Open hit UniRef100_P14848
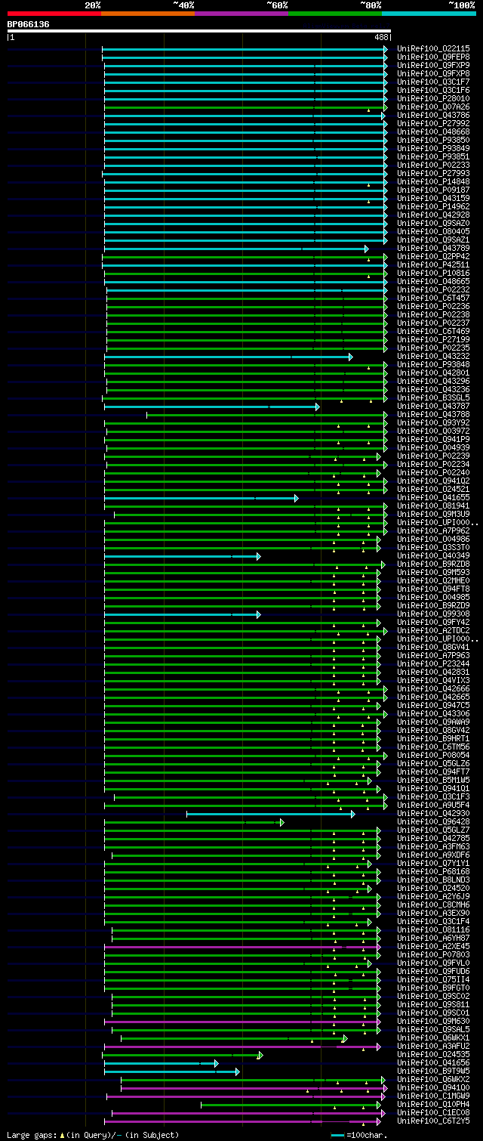This screenshot has width=483, height=1141. (x=433, y=182)
